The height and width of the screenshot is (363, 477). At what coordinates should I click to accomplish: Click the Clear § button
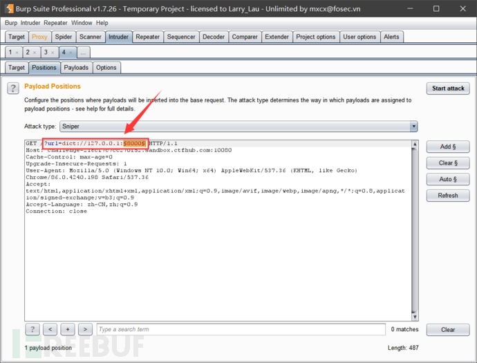coord(447,163)
